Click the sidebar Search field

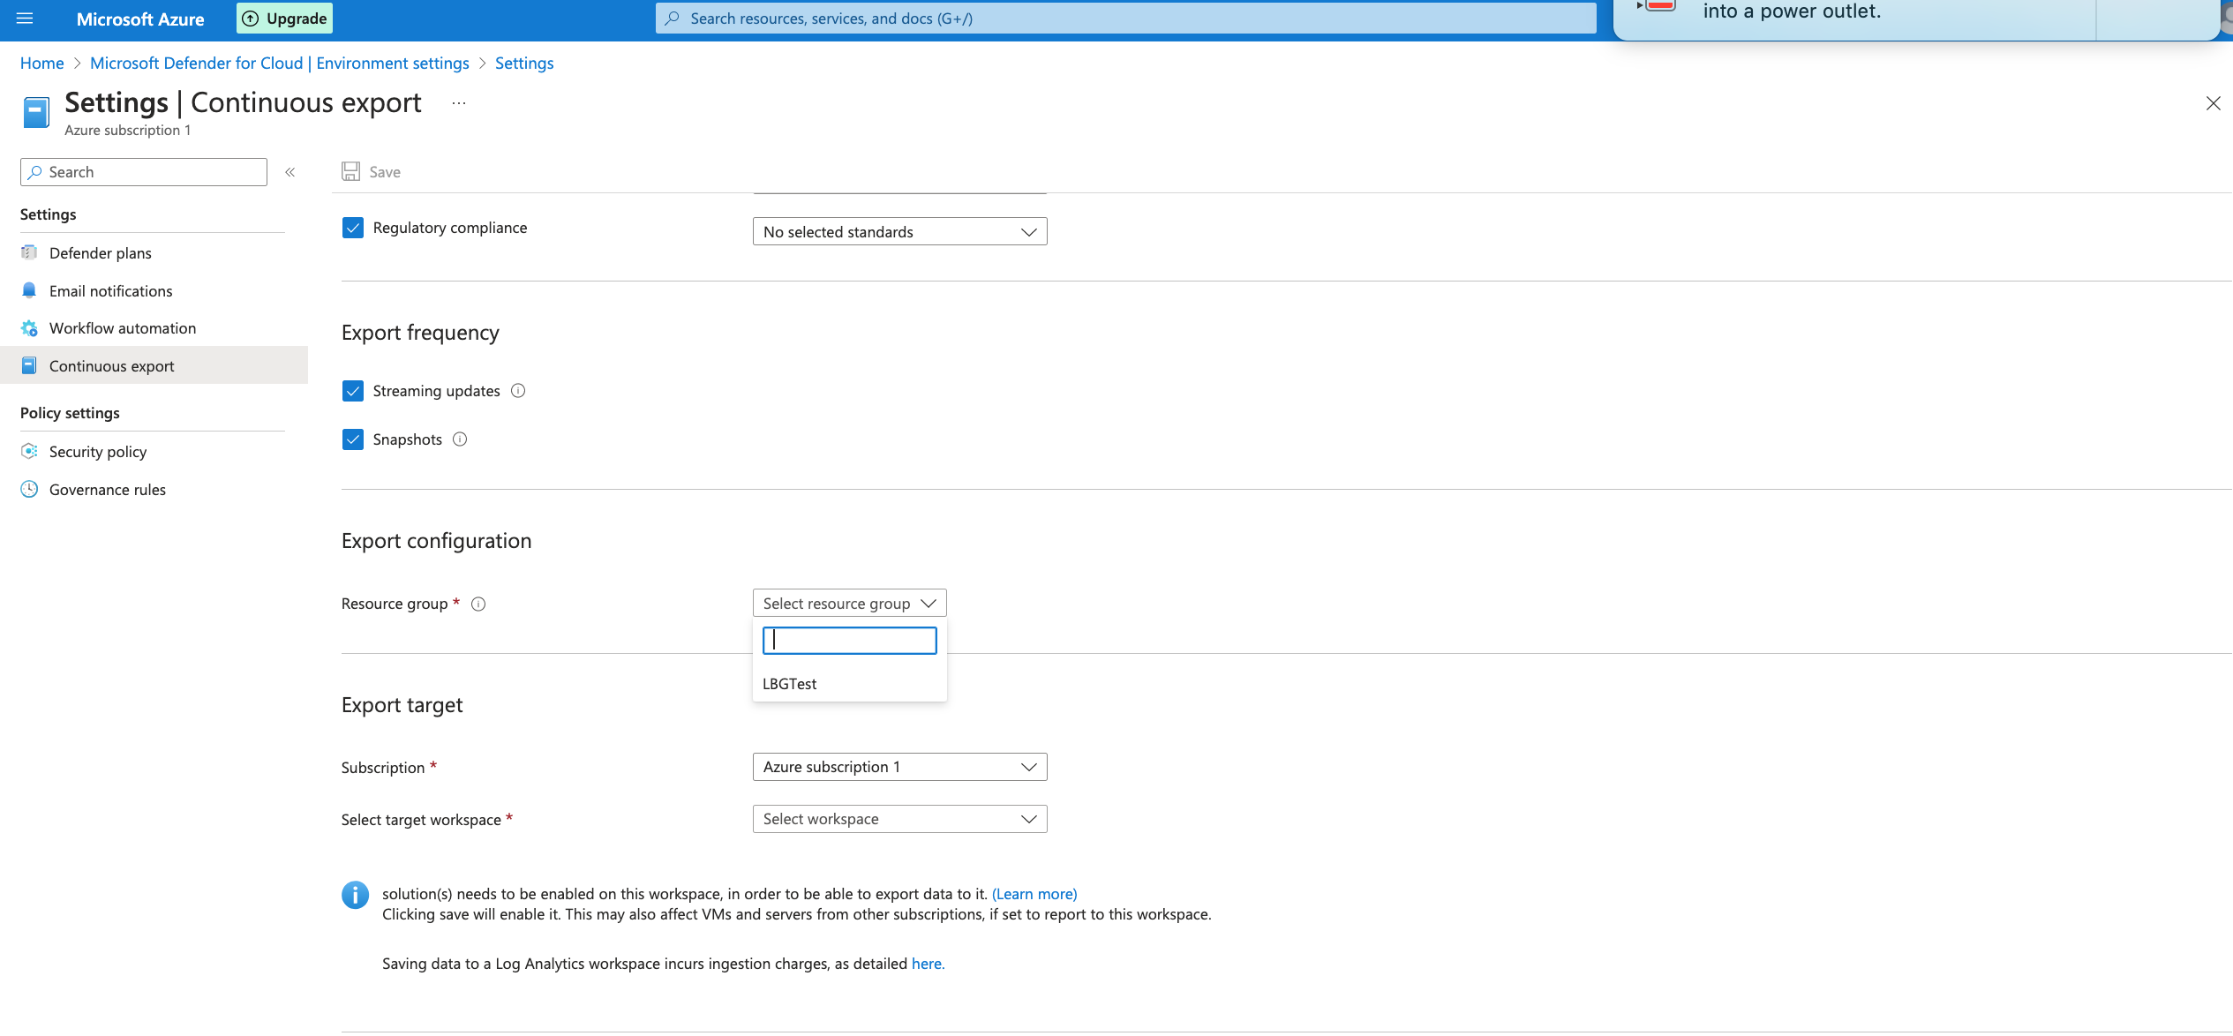(144, 172)
